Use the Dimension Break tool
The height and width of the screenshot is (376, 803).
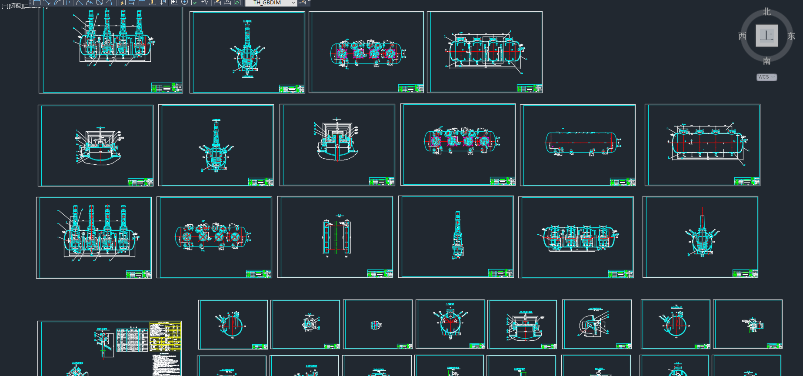click(162, 2)
